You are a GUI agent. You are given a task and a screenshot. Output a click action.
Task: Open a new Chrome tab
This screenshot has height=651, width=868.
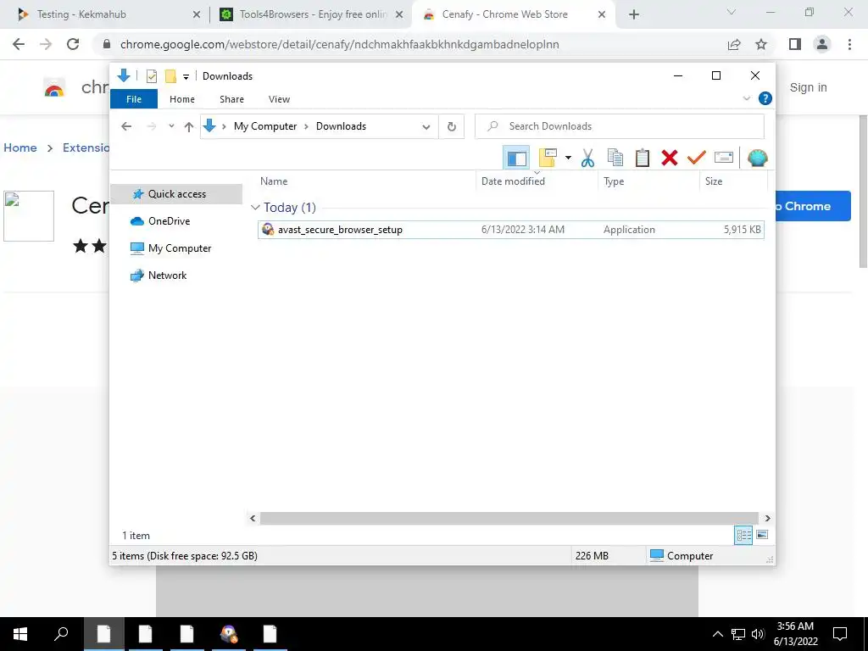coord(634,14)
